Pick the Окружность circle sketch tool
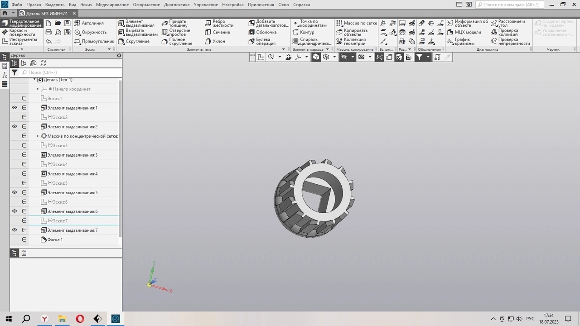 (91, 32)
